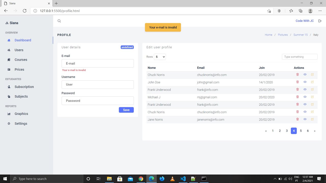
Task: Open the Subscription menu item
Action: coord(24,87)
